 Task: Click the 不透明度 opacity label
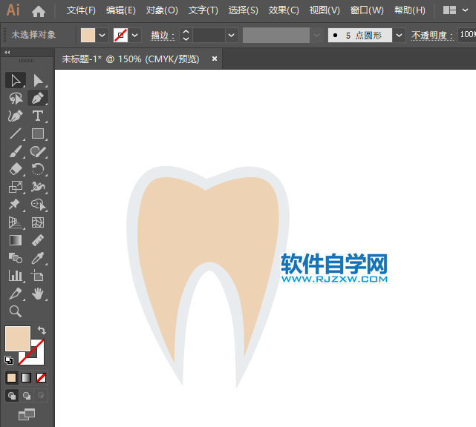coord(431,35)
